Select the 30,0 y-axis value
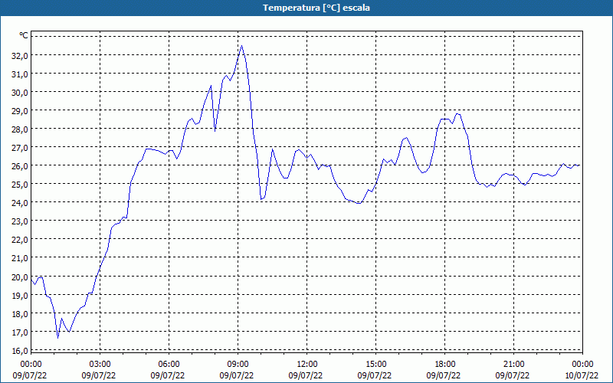The width and height of the screenshot is (613, 383). pyautogui.click(x=20, y=93)
